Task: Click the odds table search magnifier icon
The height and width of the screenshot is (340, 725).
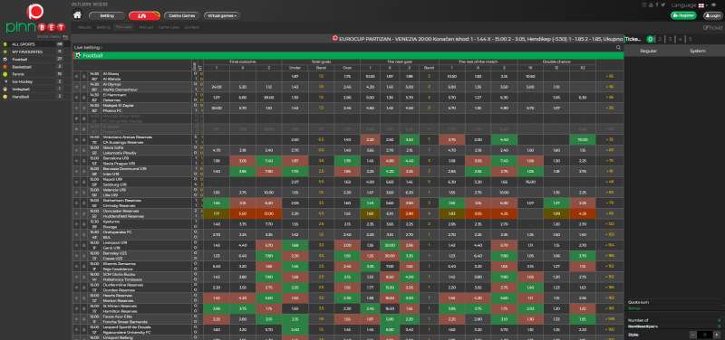Action: tap(618, 48)
